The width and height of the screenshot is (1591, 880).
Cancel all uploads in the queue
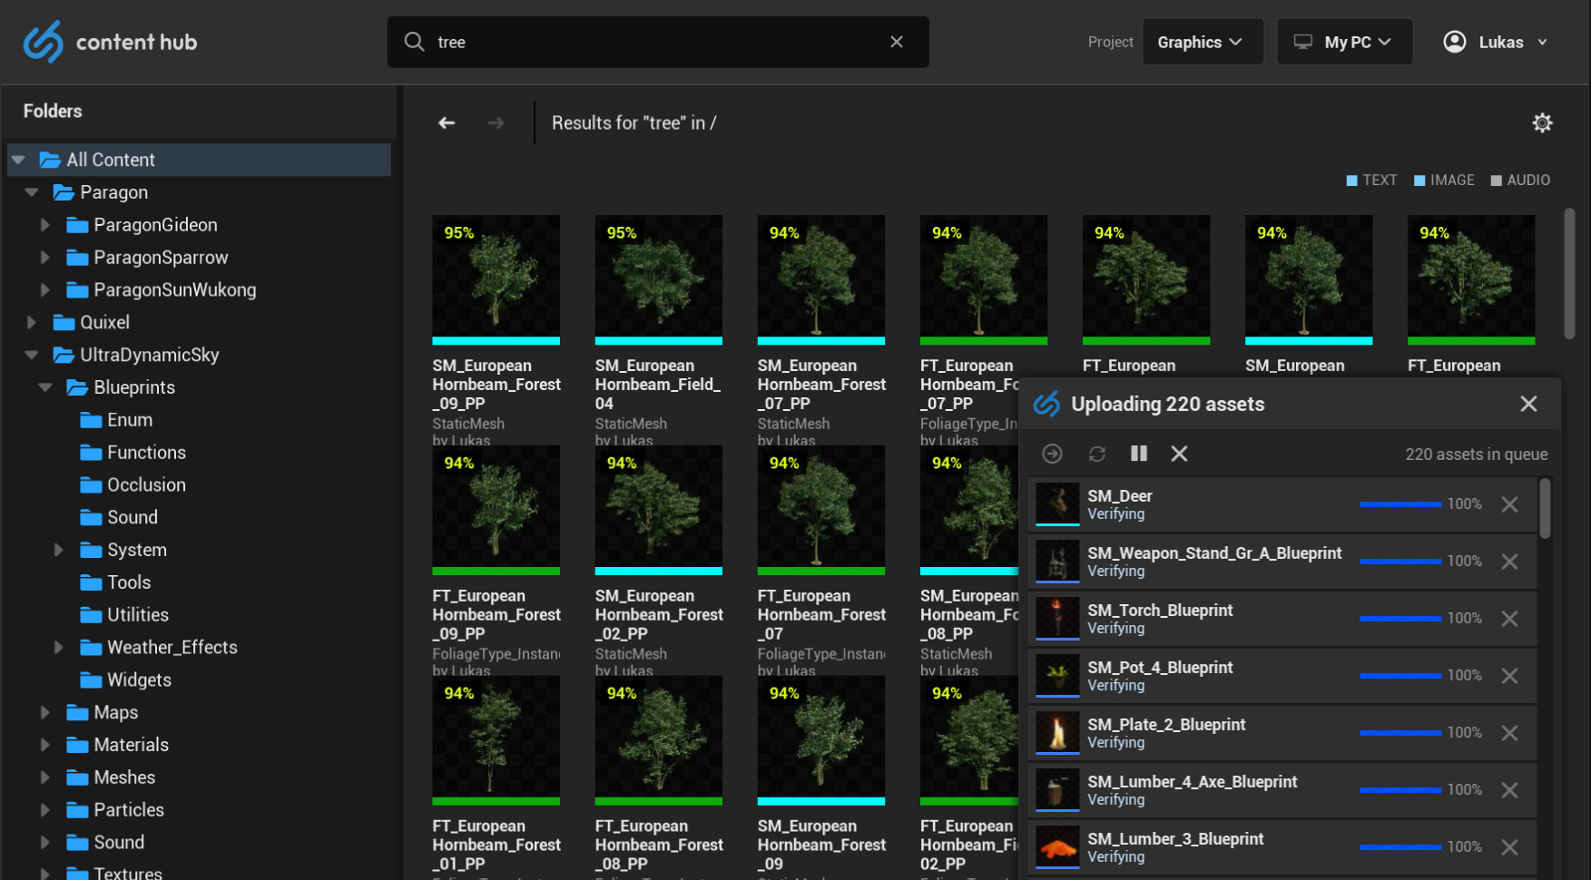(1179, 454)
